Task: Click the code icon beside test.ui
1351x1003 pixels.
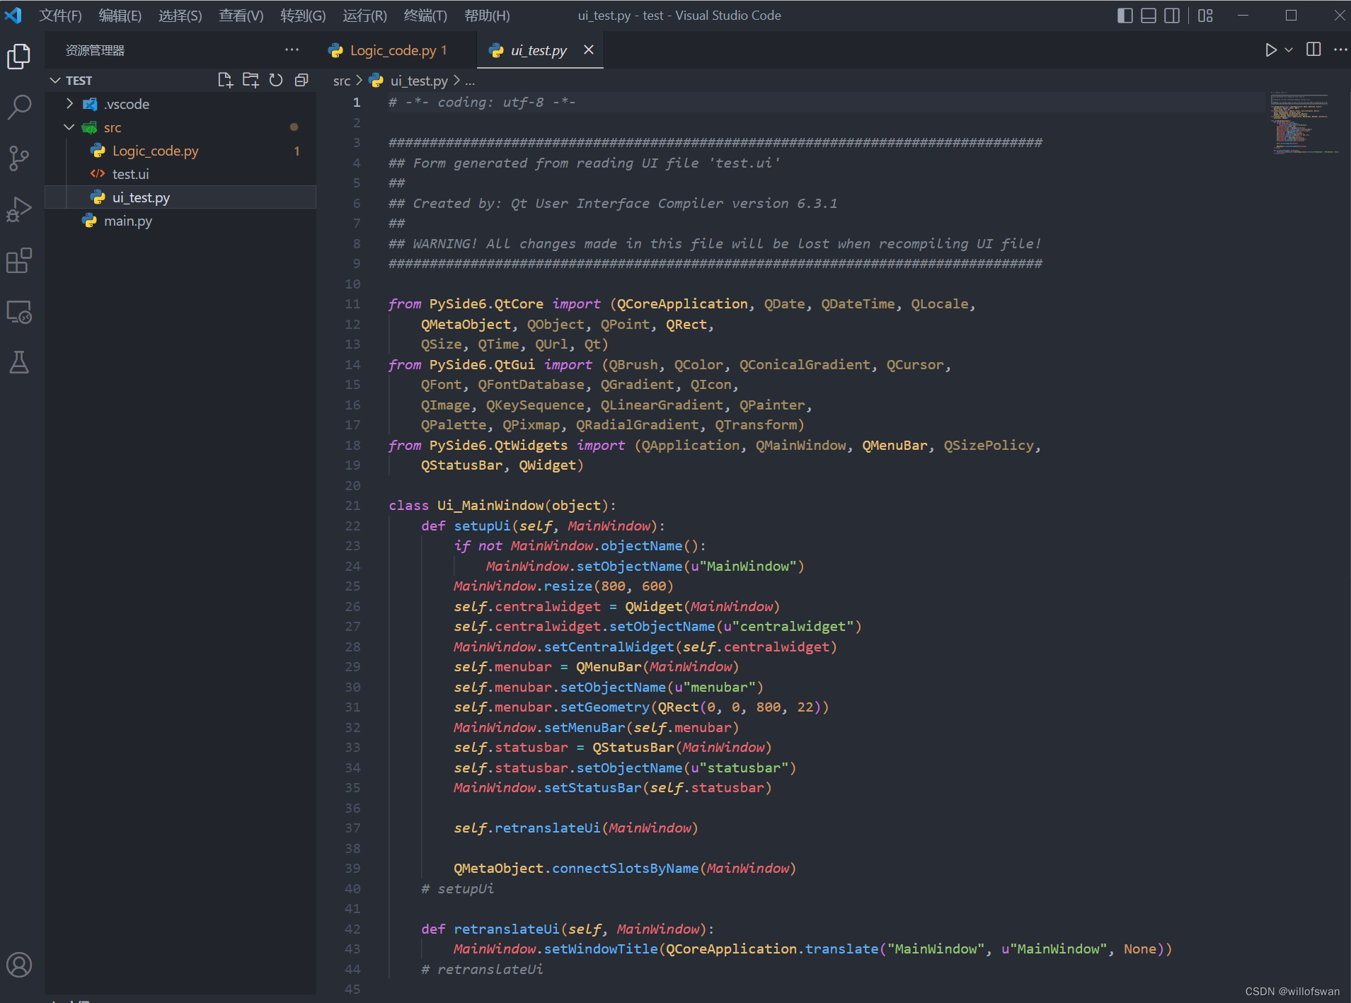Action: 98,174
